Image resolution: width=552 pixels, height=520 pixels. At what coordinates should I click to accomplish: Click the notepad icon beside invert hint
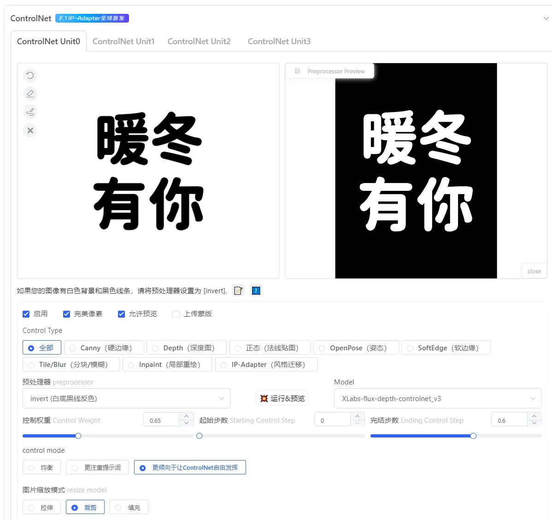(x=238, y=291)
